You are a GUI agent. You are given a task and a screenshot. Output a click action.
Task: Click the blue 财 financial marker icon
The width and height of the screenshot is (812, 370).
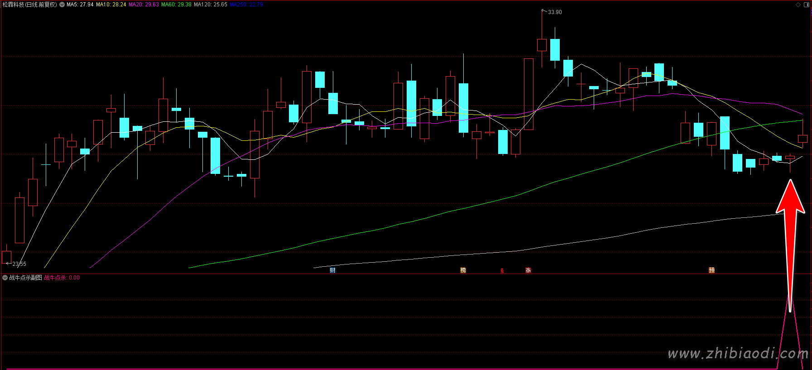coord(332,270)
